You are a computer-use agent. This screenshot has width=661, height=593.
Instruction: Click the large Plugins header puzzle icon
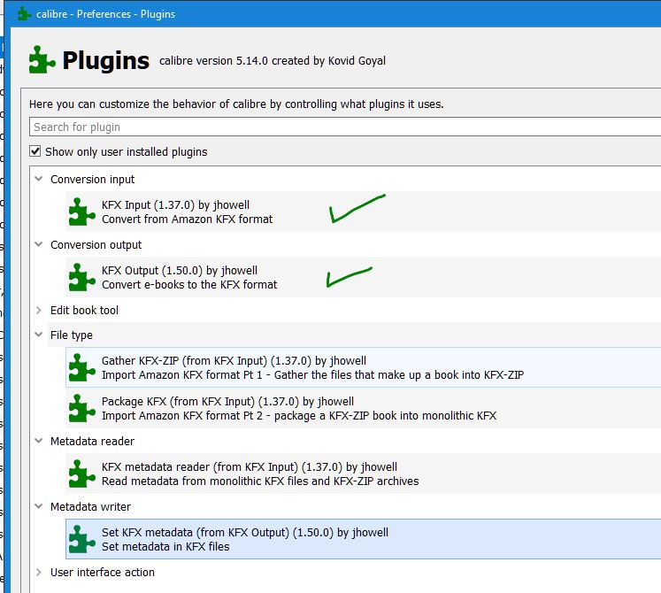[x=42, y=60]
